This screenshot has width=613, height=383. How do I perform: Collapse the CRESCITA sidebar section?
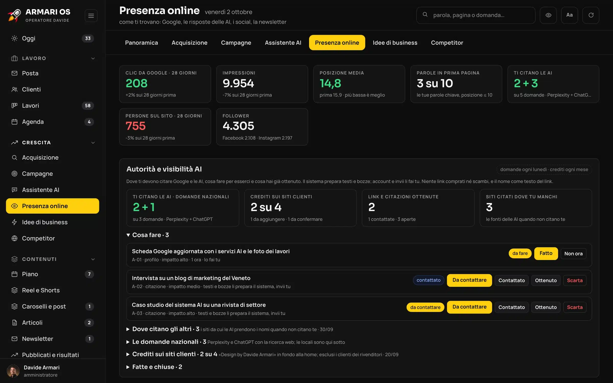(93, 143)
